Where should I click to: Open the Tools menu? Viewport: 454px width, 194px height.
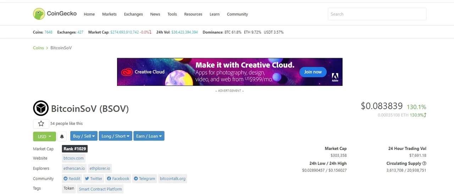(172, 14)
